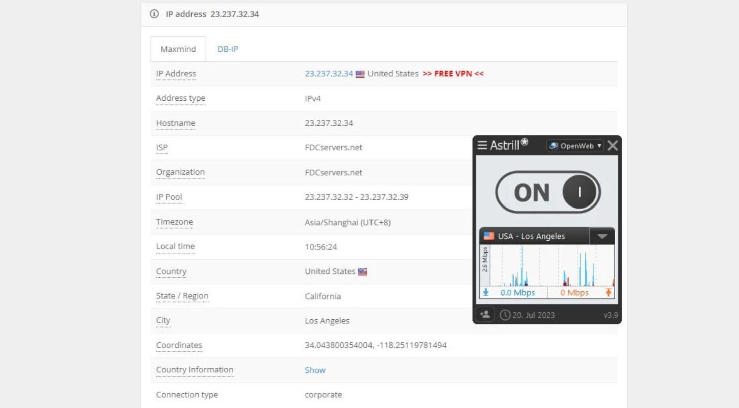Select the Hostname value 23.237.32.34

[x=329, y=123]
